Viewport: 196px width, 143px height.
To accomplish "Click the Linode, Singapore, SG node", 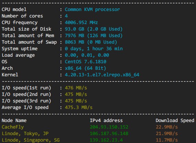I will tap(31, 140).
